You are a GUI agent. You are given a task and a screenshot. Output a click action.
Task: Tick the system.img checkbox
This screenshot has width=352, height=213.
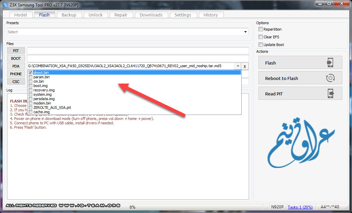click(31, 94)
